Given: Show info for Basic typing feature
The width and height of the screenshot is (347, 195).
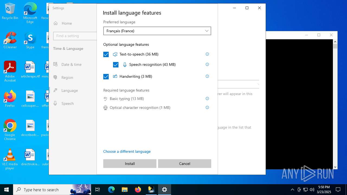Looking at the screenshot, I should pos(207,99).
